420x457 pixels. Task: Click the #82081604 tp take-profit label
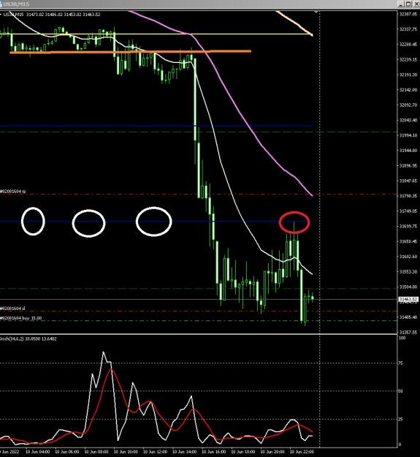(13, 192)
